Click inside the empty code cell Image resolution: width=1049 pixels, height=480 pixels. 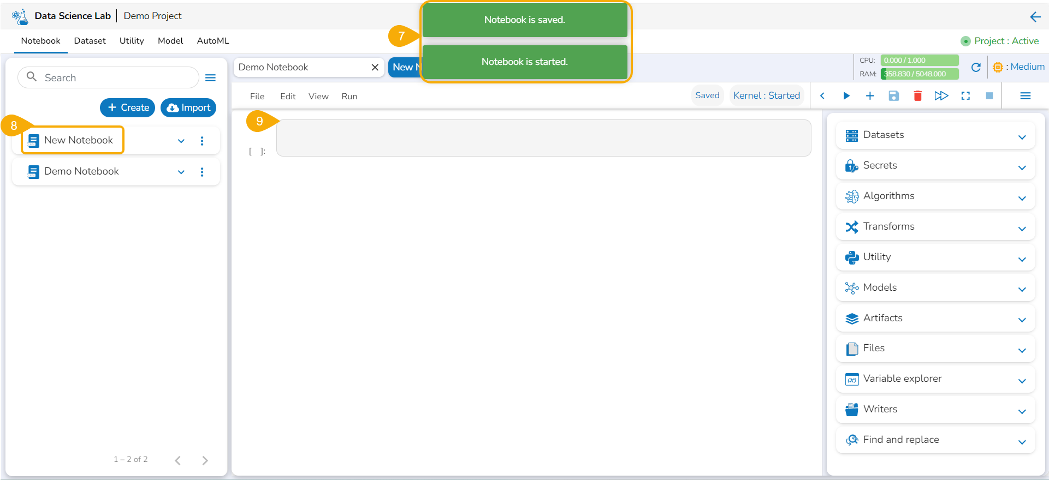point(543,138)
